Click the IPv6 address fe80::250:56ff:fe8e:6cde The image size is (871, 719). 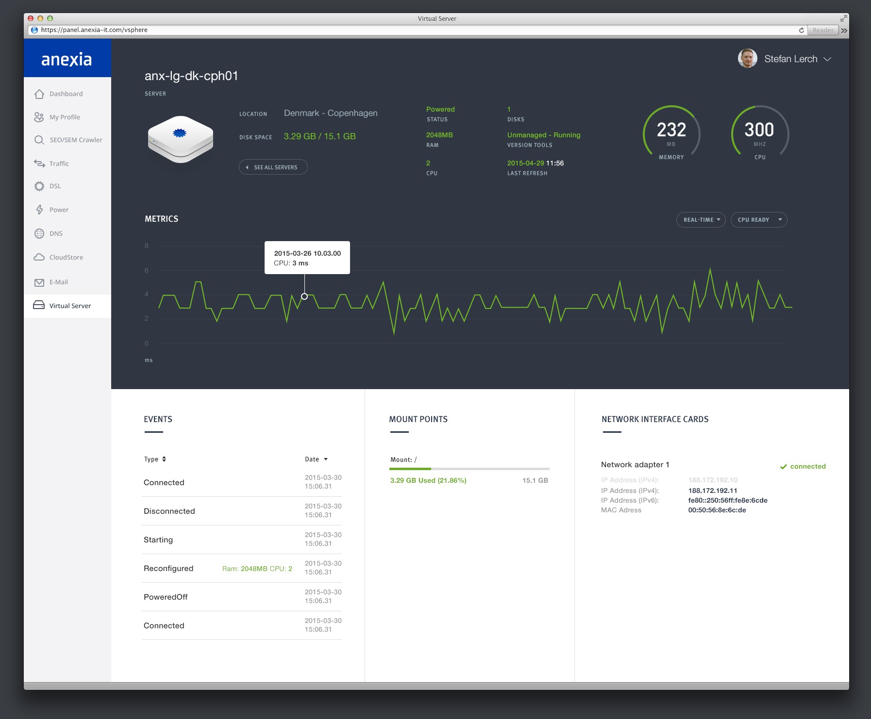tap(728, 500)
